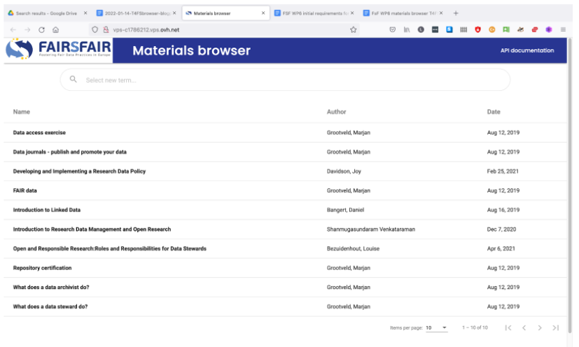The width and height of the screenshot is (579, 347).
Task: Click author Davidson, Joy
Action: click(344, 171)
